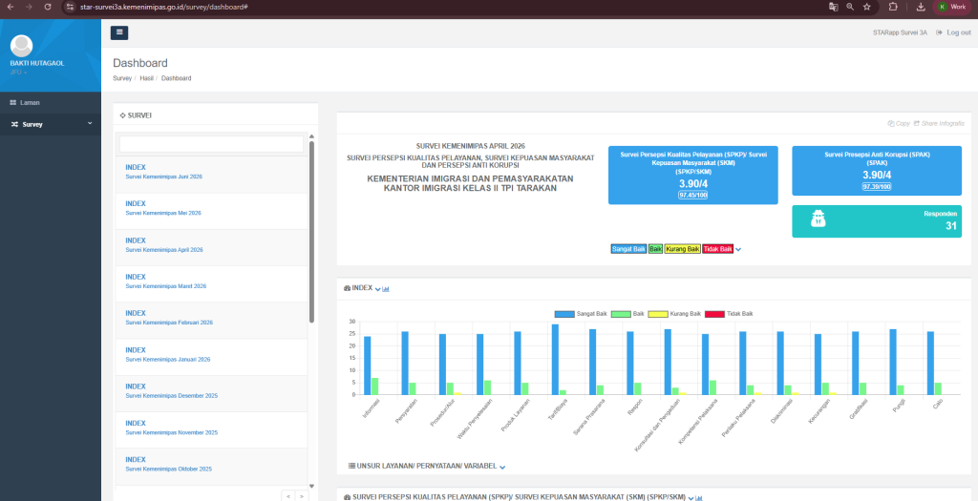The height and width of the screenshot is (501, 978).
Task: Click the Hasil breadcrumb item
Action: [x=146, y=78]
